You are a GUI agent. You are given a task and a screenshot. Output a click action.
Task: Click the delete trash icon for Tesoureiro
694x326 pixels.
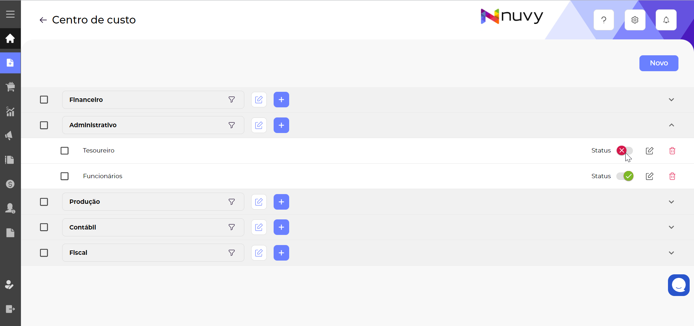[x=672, y=151]
